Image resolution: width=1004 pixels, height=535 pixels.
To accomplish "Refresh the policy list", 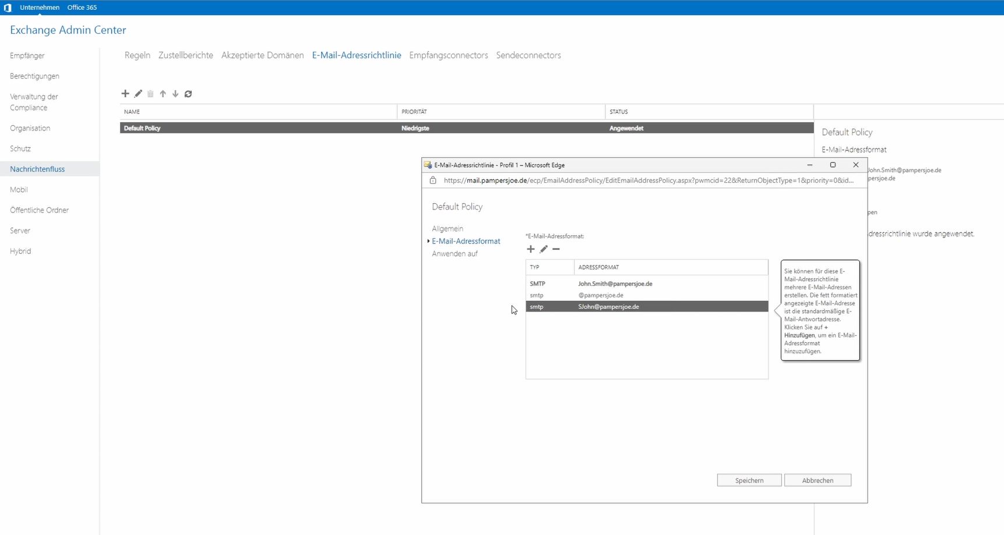I will click(188, 94).
